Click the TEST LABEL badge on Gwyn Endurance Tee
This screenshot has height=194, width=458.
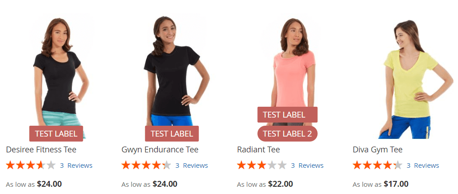click(172, 133)
